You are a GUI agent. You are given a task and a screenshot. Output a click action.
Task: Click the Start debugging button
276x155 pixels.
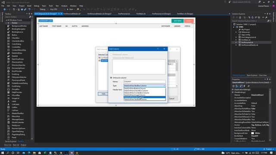[70, 9]
